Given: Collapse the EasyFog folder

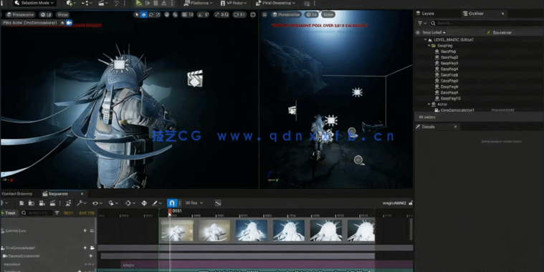Looking at the screenshot, I should 429,45.
